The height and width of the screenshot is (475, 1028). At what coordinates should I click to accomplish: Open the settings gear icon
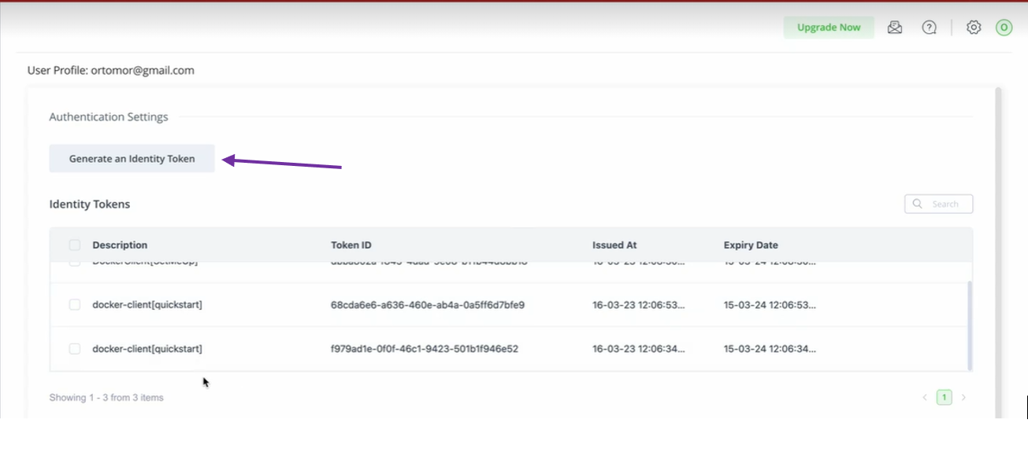pos(974,28)
